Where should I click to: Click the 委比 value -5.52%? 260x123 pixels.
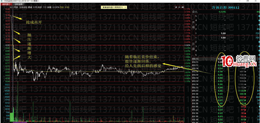222,12
